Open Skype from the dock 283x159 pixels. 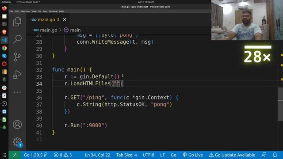(x=4, y=56)
